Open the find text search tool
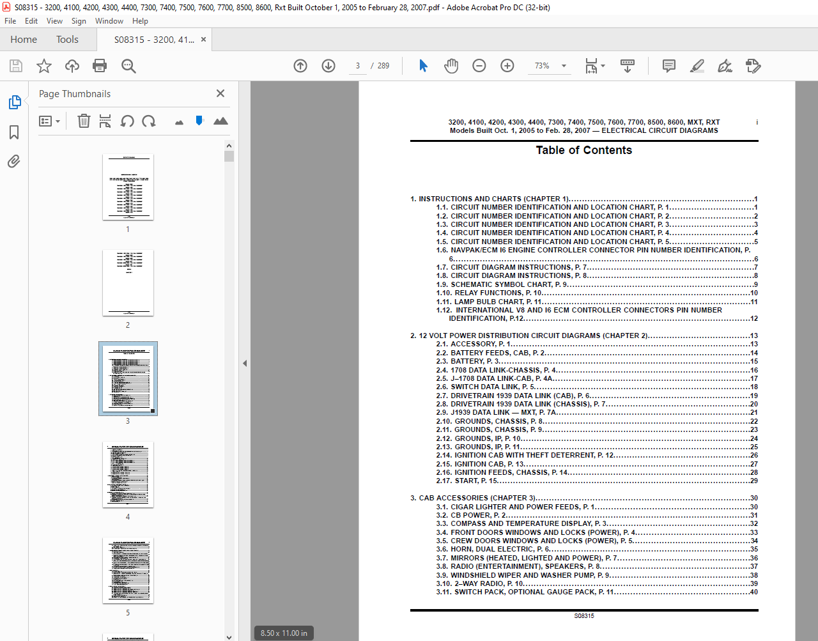 128,66
